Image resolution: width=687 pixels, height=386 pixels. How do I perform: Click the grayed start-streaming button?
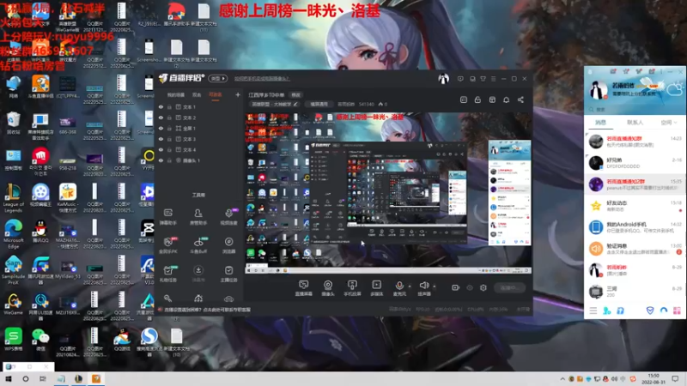509,287
